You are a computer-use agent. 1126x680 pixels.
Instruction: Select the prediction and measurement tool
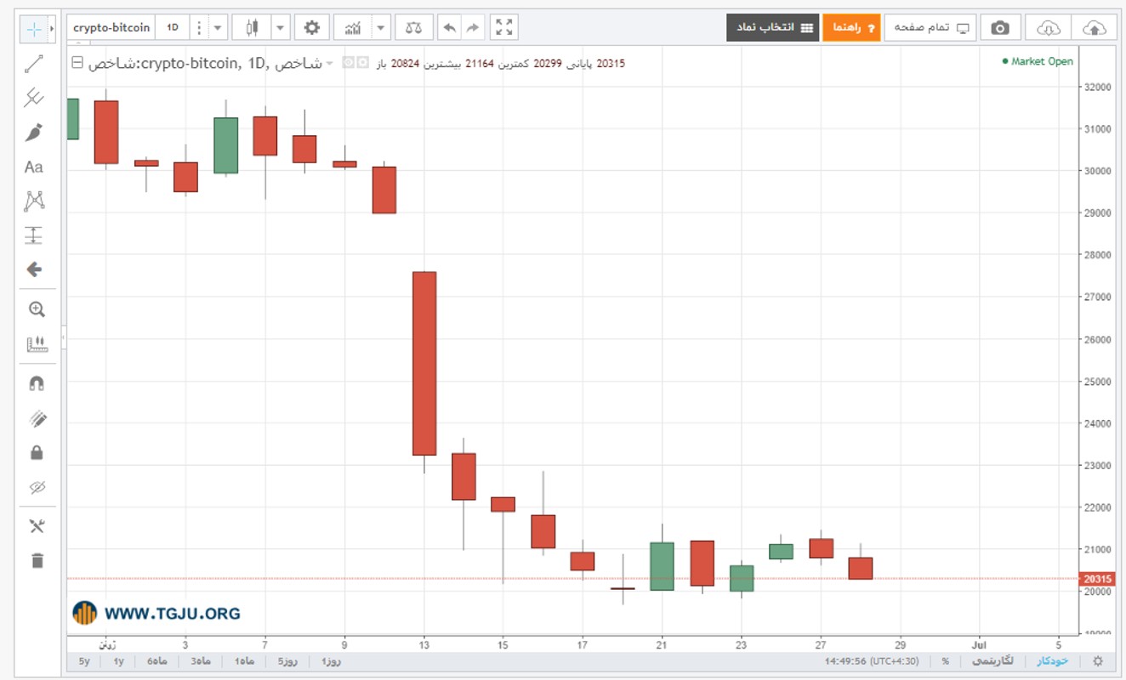(34, 235)
